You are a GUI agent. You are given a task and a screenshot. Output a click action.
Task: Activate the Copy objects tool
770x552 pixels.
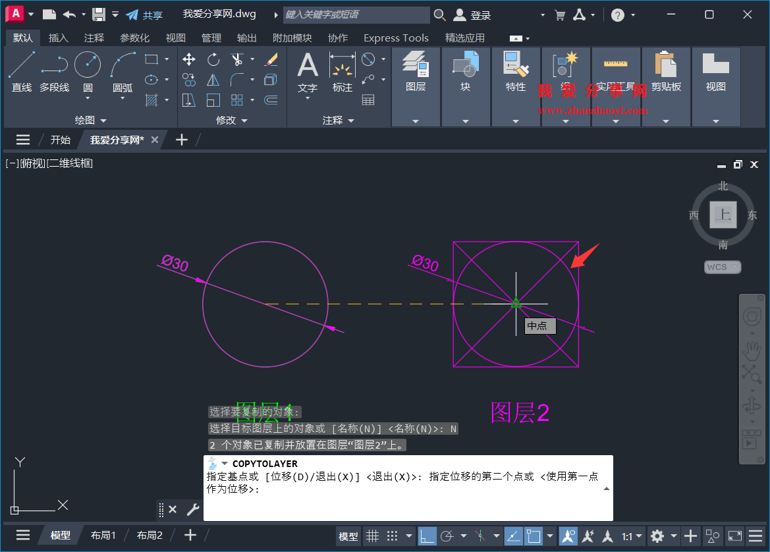click(x=188, y=80)
